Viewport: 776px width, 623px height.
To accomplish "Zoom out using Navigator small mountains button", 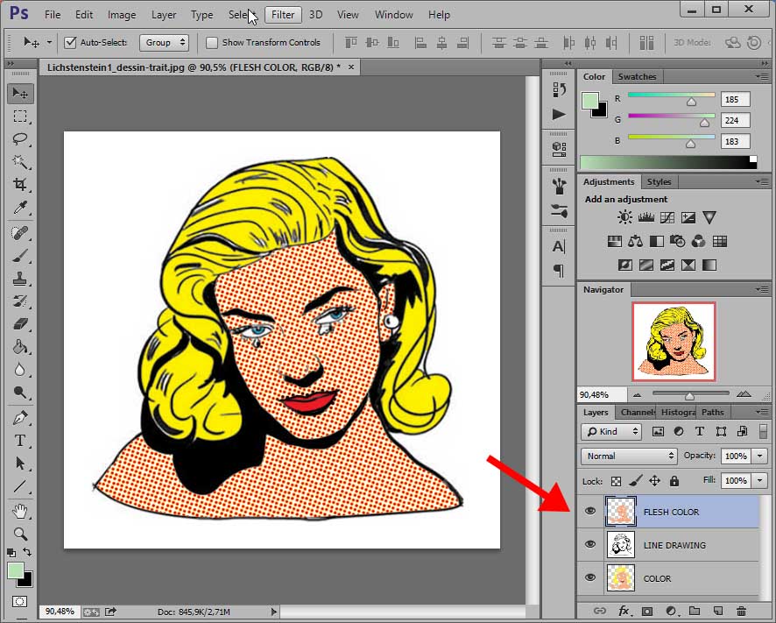I will click(x=638, y=394).
